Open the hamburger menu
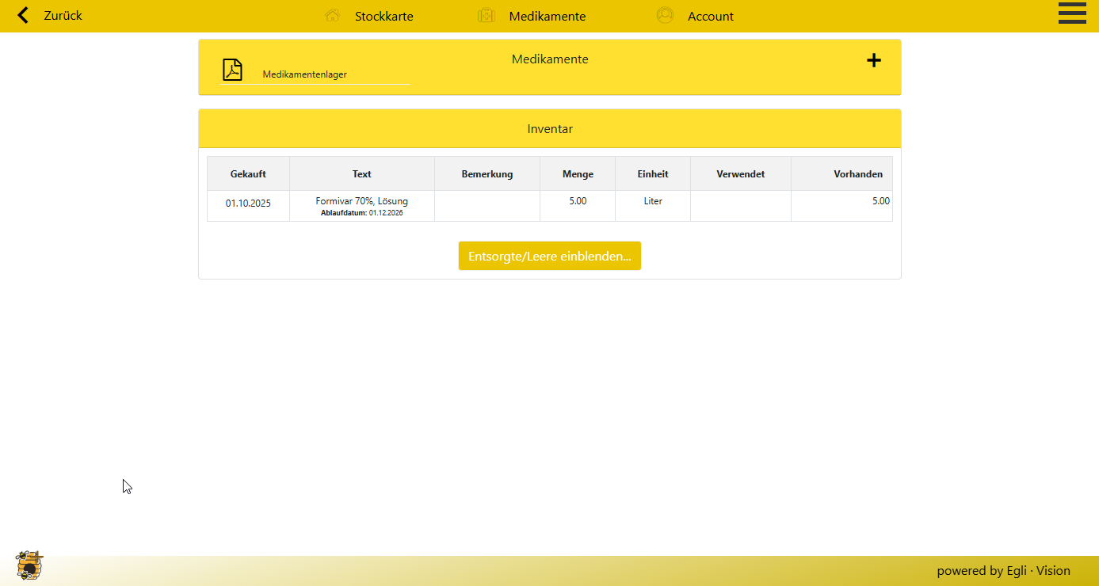Image resolution: width=1099 pixels, height=586 pixels. pyautogui.click(x=1072, y=13)
